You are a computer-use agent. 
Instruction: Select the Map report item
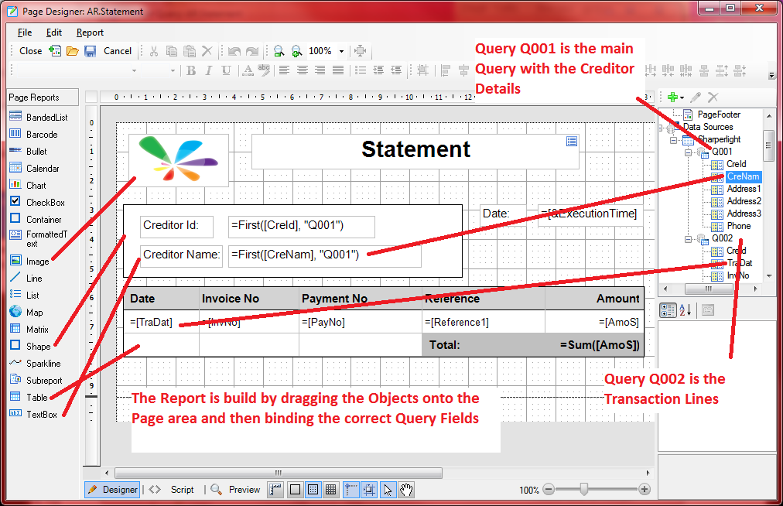click(26, 313)
